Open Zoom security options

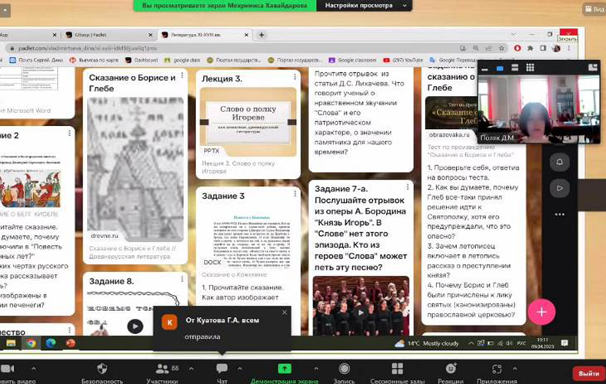point(102,370)
